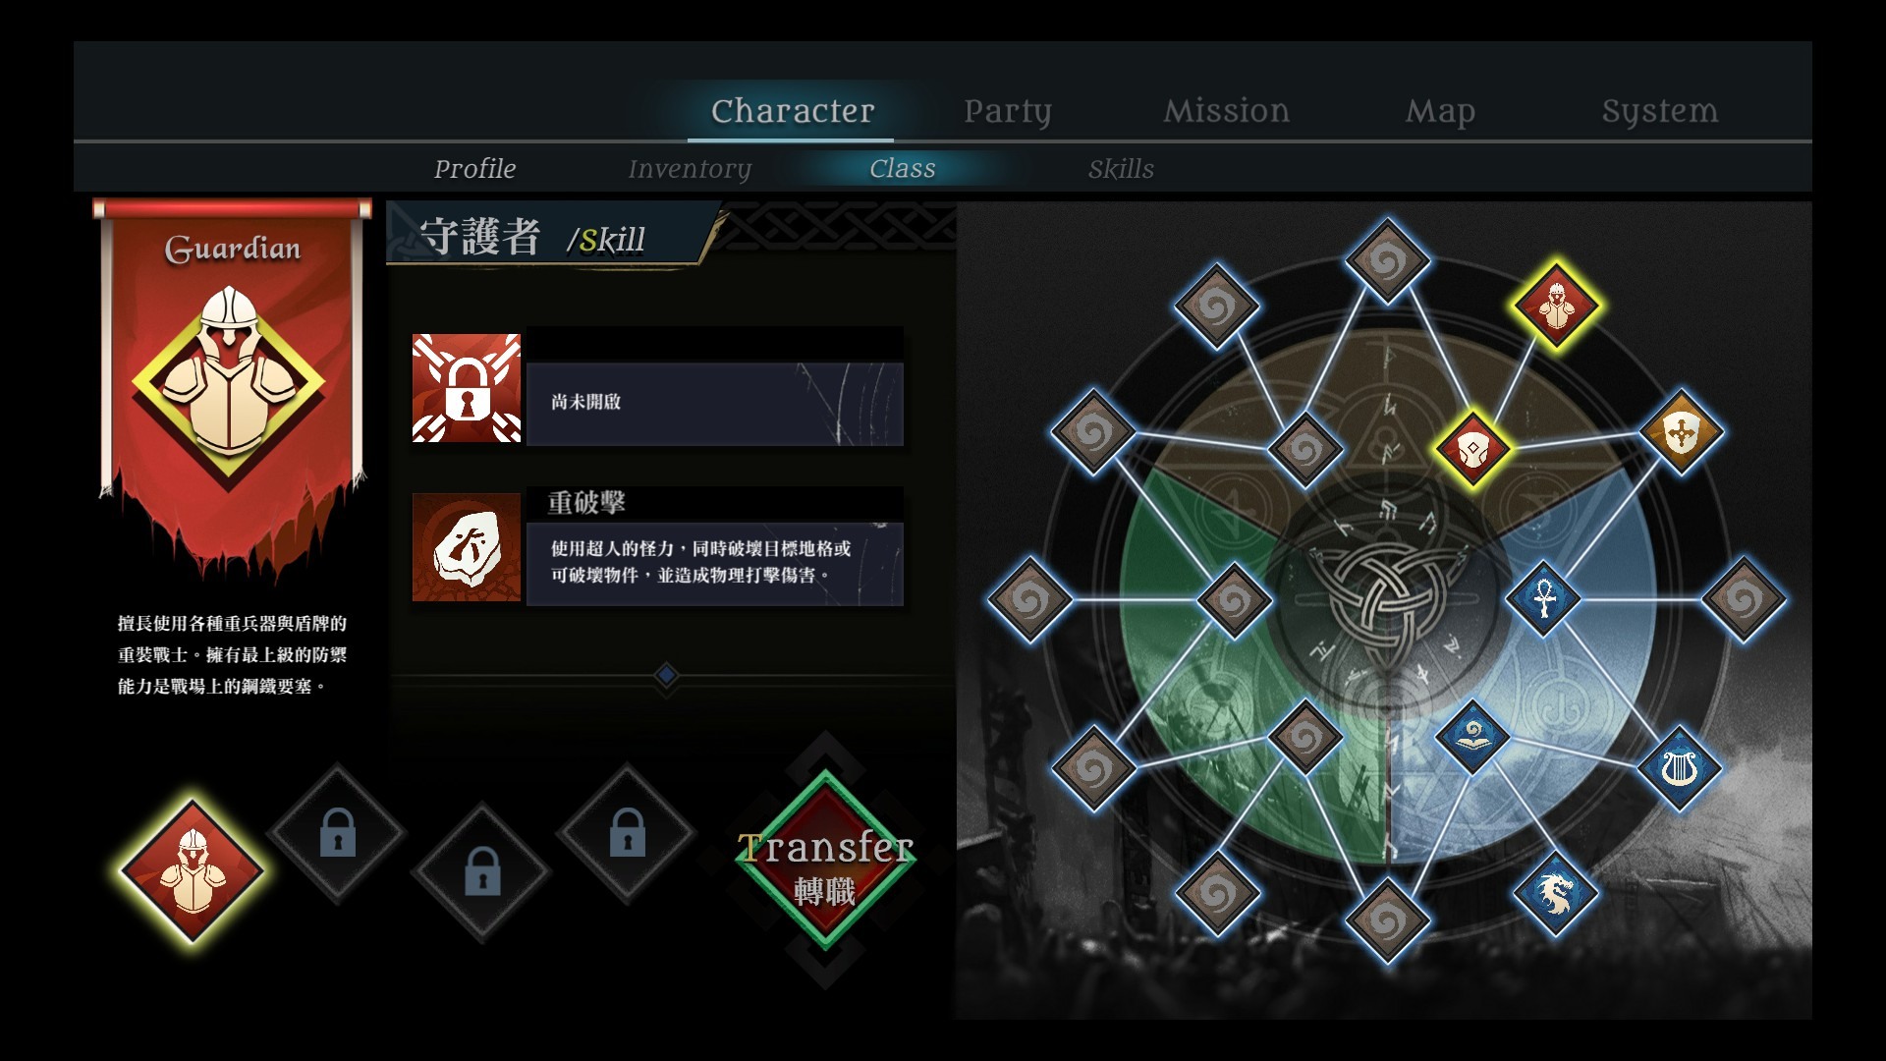Click the unknown swirl node at wheel top
This screenshot has height=1061, width=1886.
click(x=1386, y=261)
